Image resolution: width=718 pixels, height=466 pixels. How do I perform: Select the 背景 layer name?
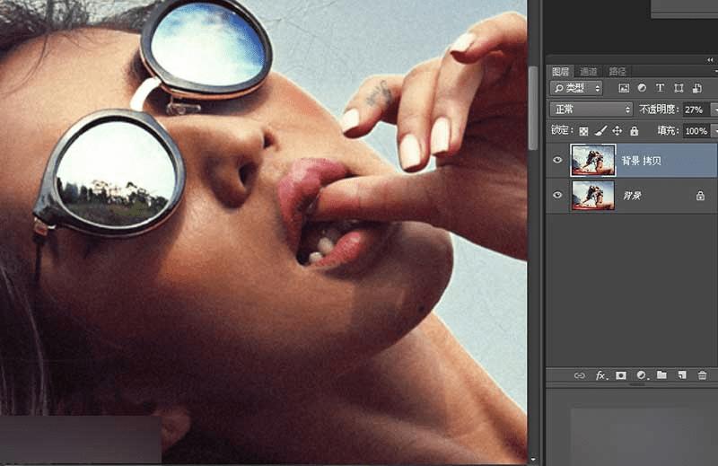632,196
